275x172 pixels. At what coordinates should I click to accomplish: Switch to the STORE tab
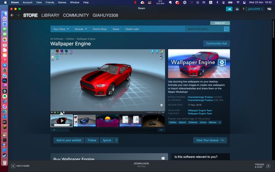pyautogui.click(x=30, y=15)
